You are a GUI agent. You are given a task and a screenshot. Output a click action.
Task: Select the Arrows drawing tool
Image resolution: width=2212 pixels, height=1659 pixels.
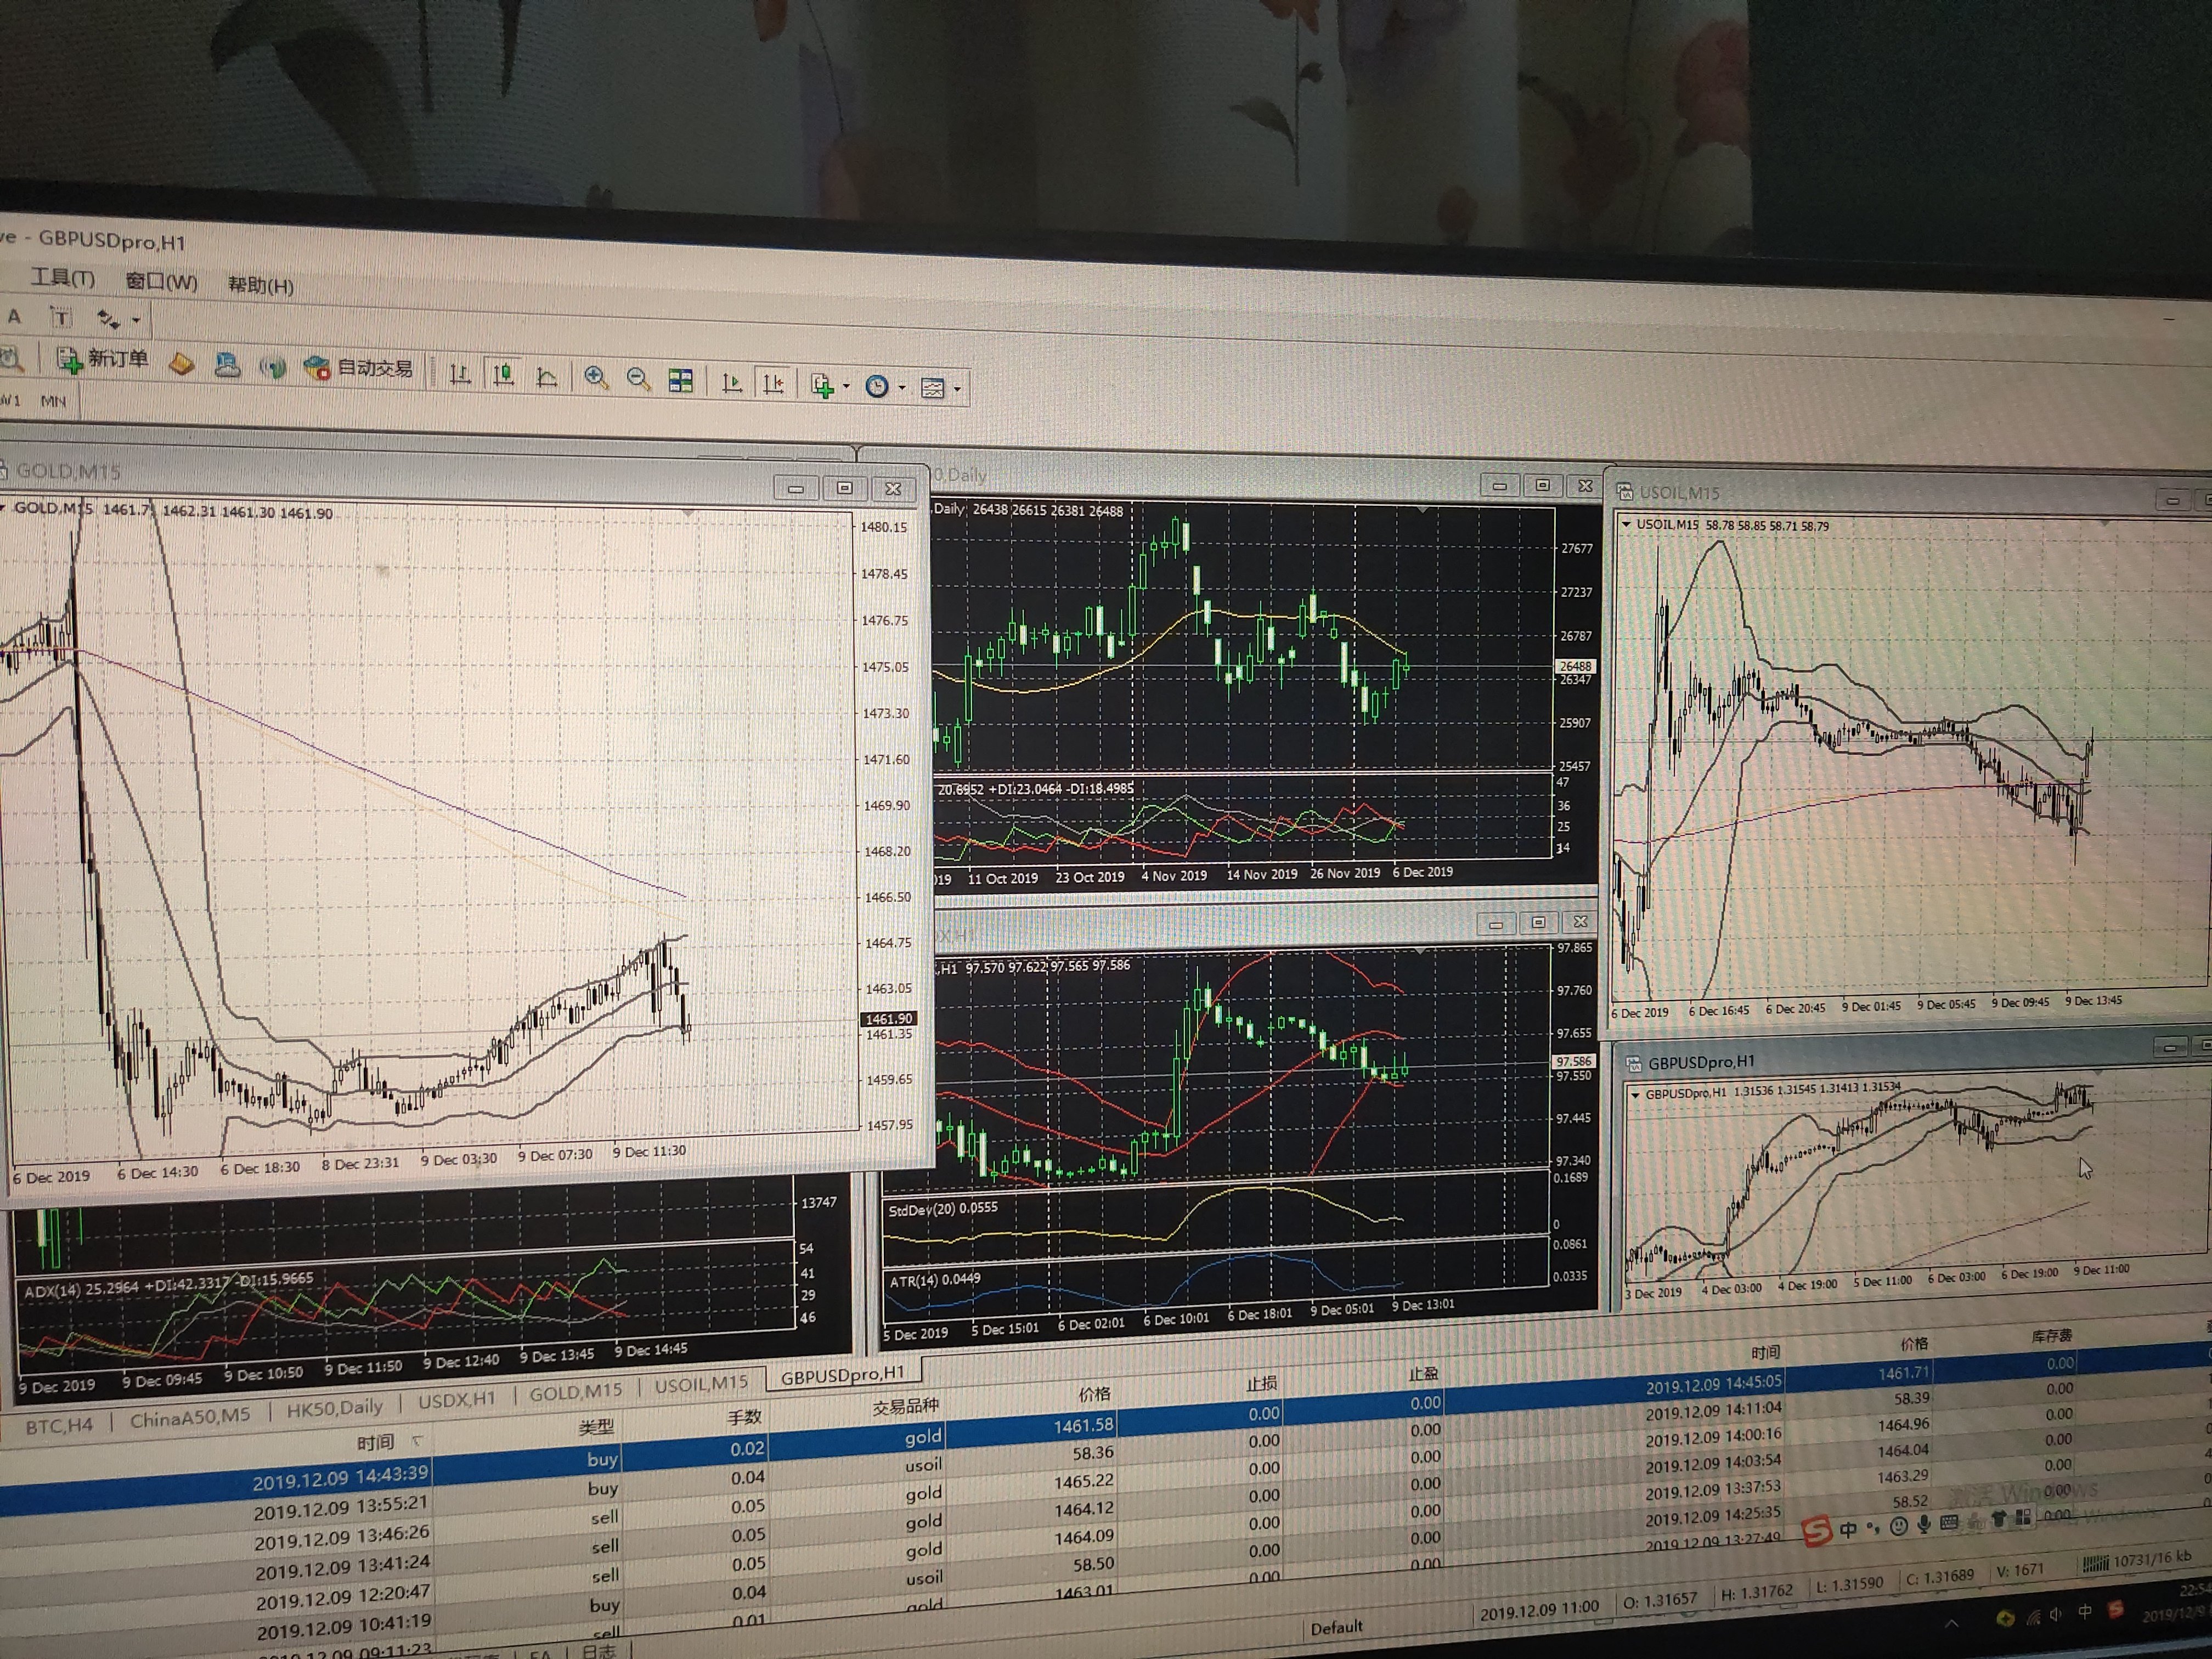[108, 319]
